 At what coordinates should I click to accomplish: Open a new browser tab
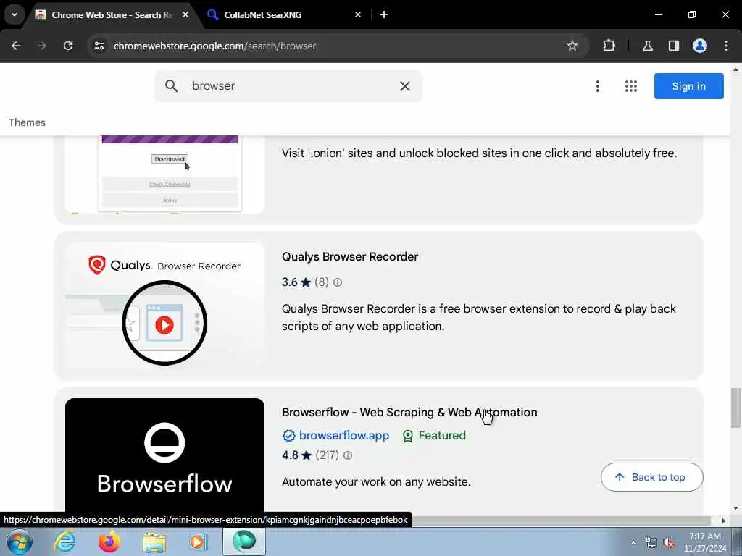[x=384, y=14]
